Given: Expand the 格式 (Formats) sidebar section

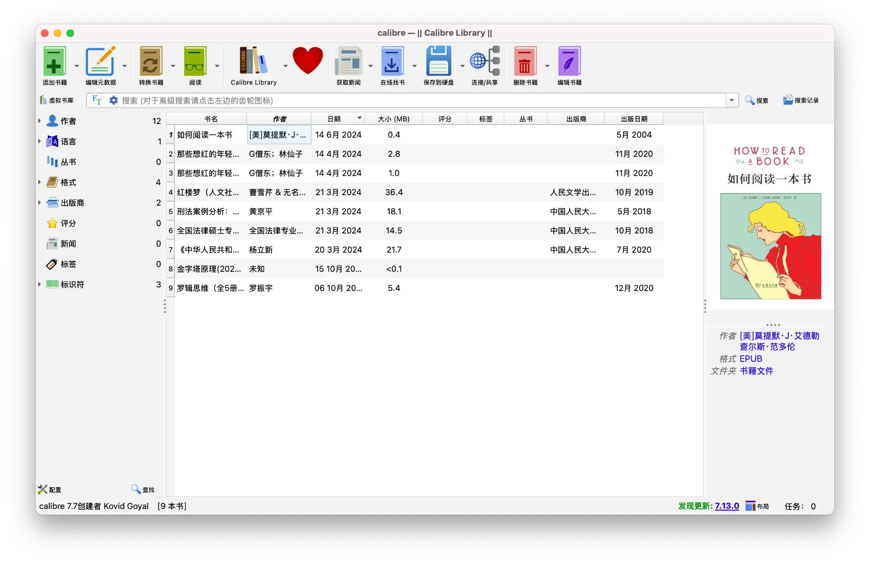Looking at the screenshot, I should 39,182.
